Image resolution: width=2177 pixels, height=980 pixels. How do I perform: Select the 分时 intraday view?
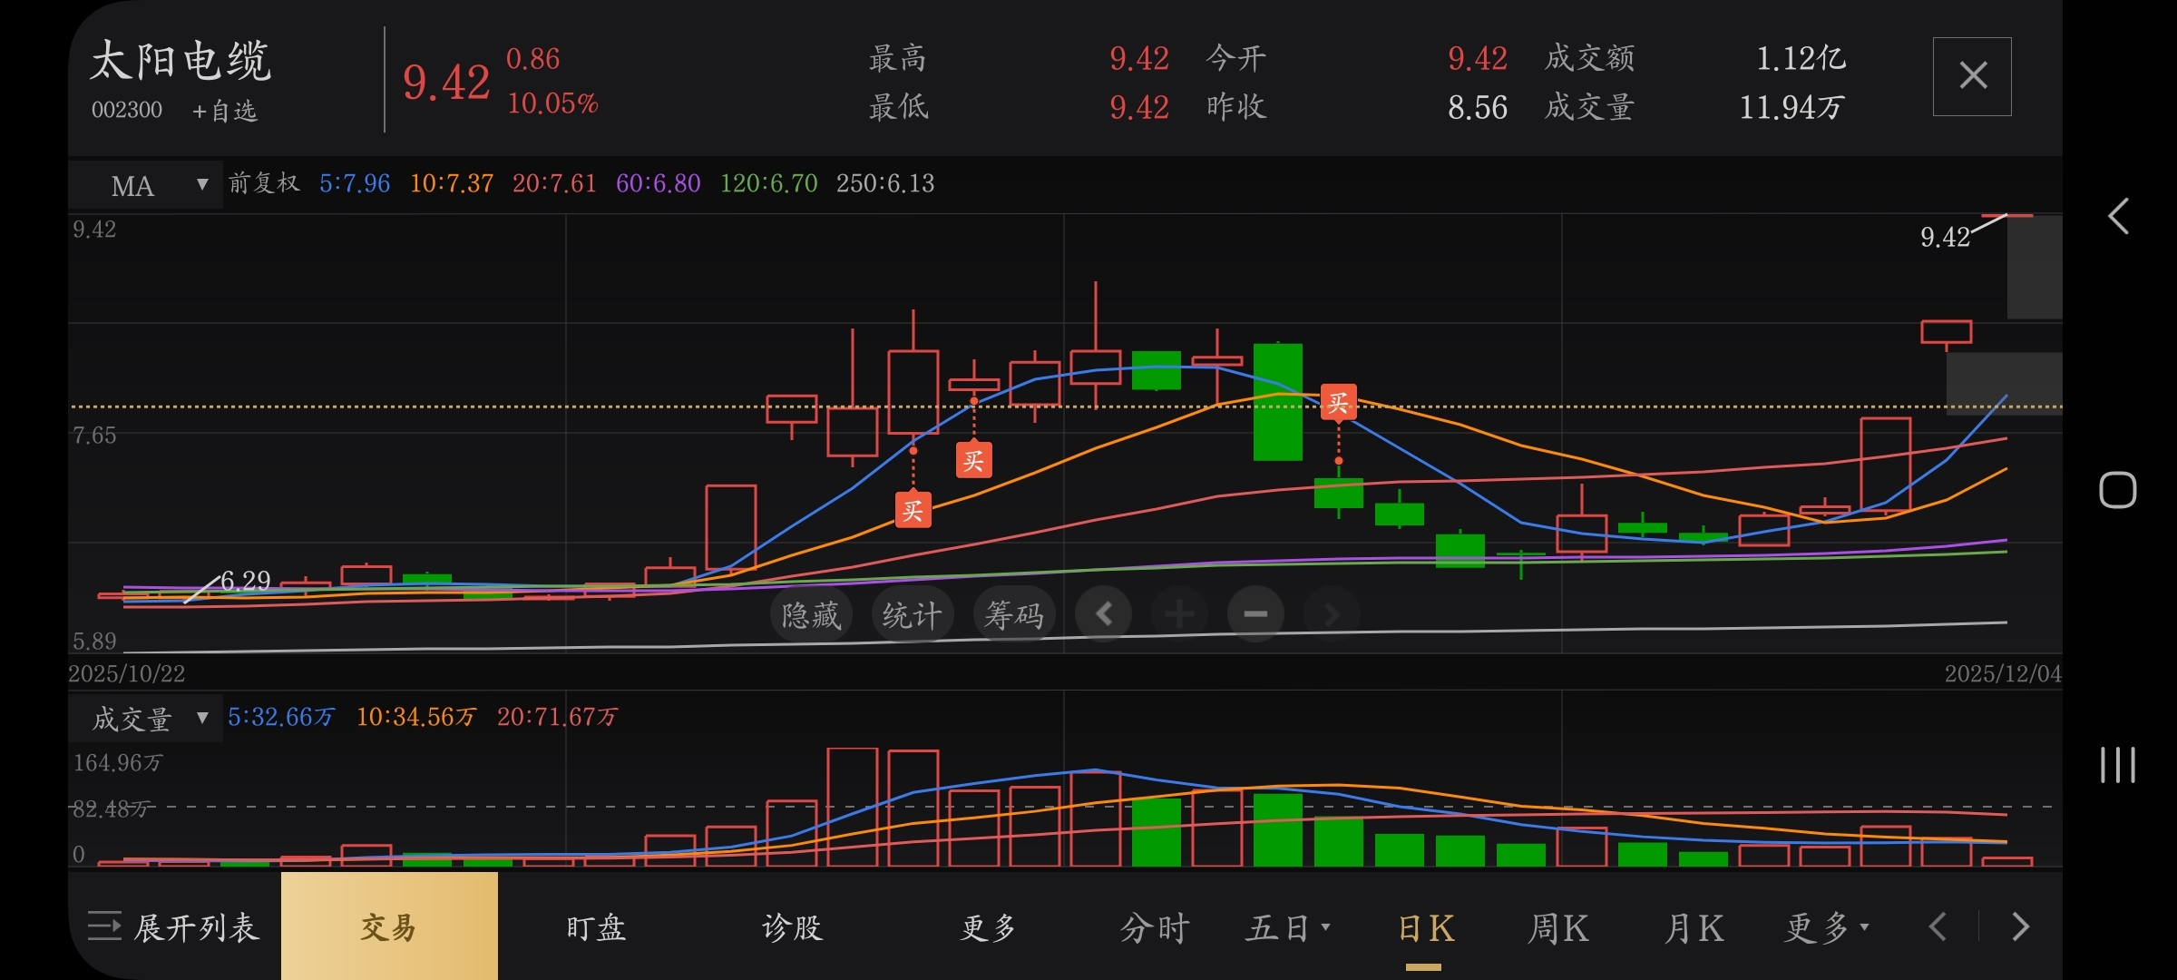(x=1154, y=927)
